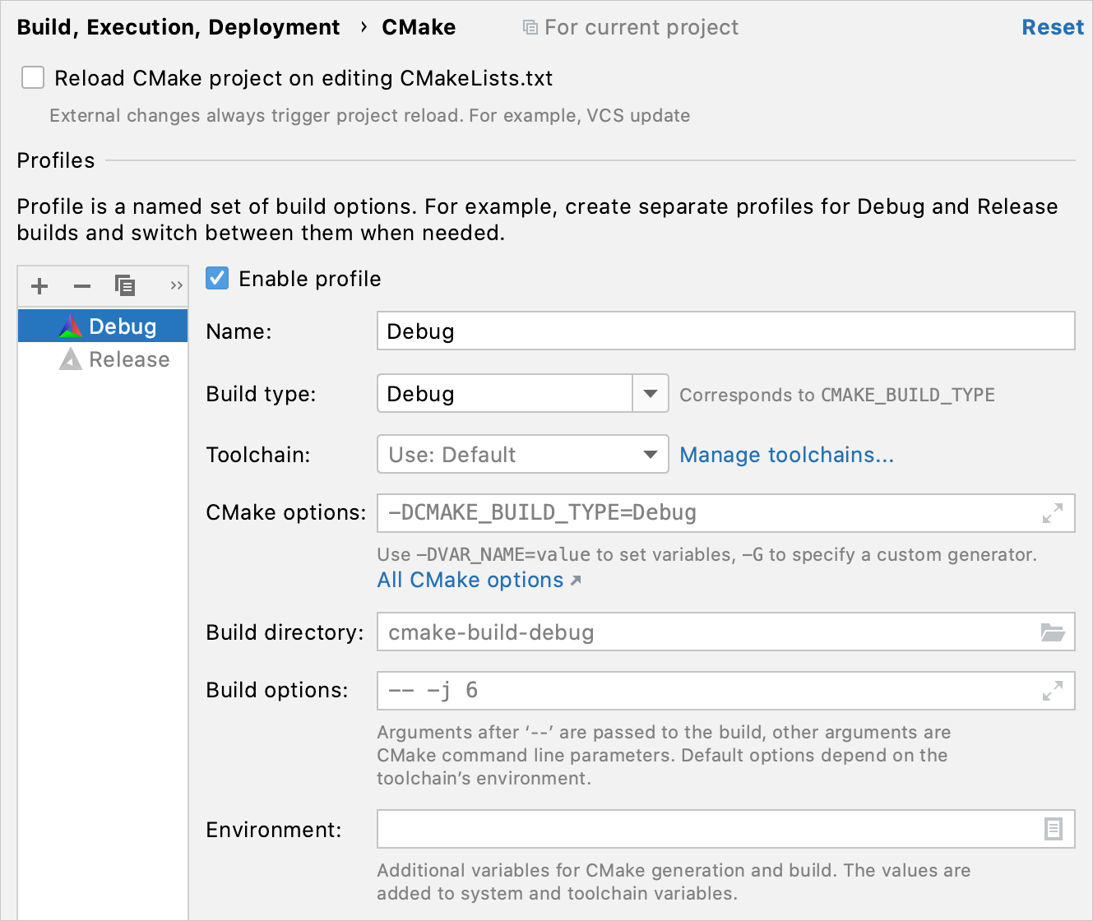Click the remove profile minus icon
Image resolution: width=1093 pixels, height=921 pixels.
pyautogui.click(x=82, y=286)
